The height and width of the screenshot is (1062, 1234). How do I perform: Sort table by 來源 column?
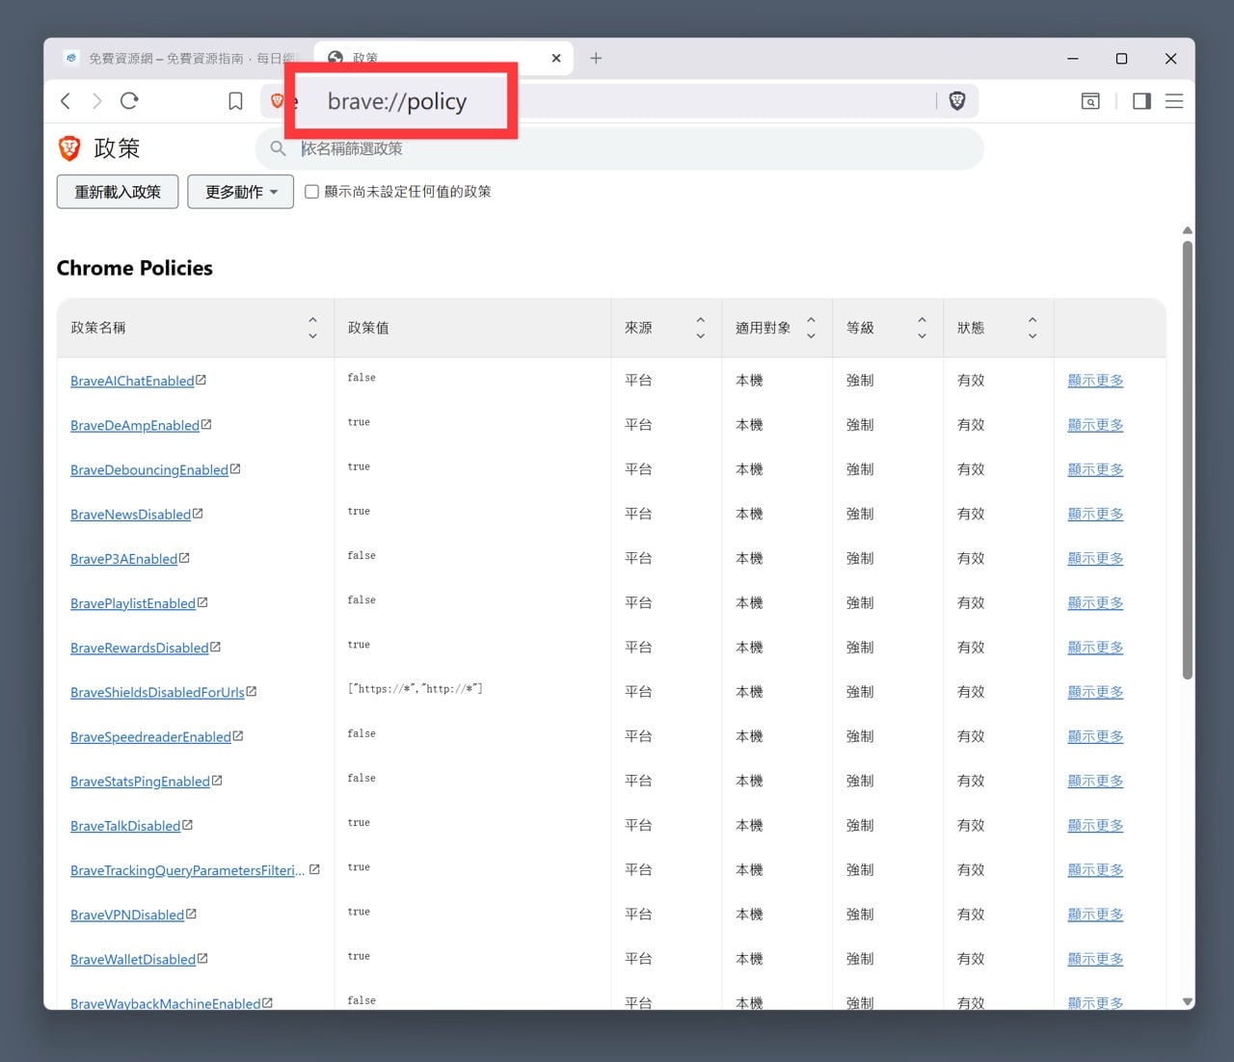tap(701, 328)
